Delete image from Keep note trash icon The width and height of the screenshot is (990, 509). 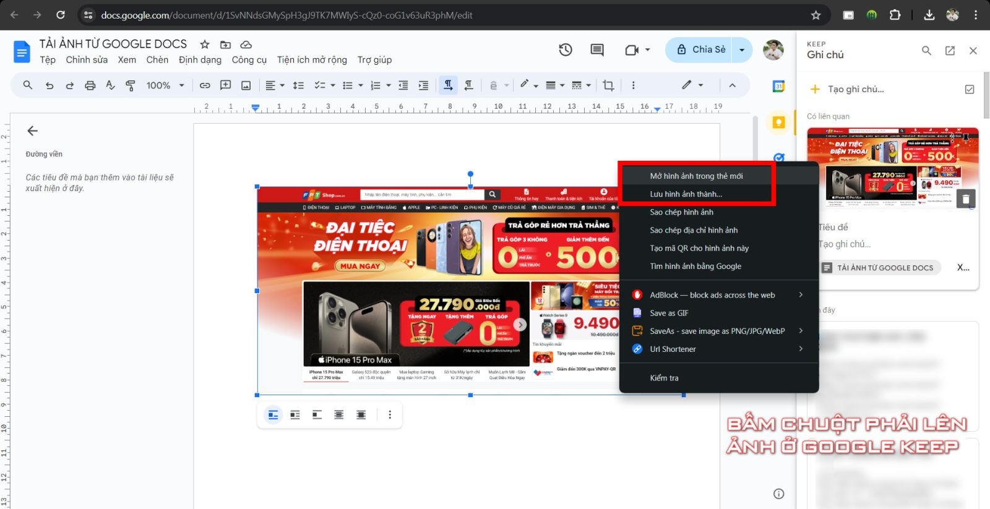[x=966, y=199]
